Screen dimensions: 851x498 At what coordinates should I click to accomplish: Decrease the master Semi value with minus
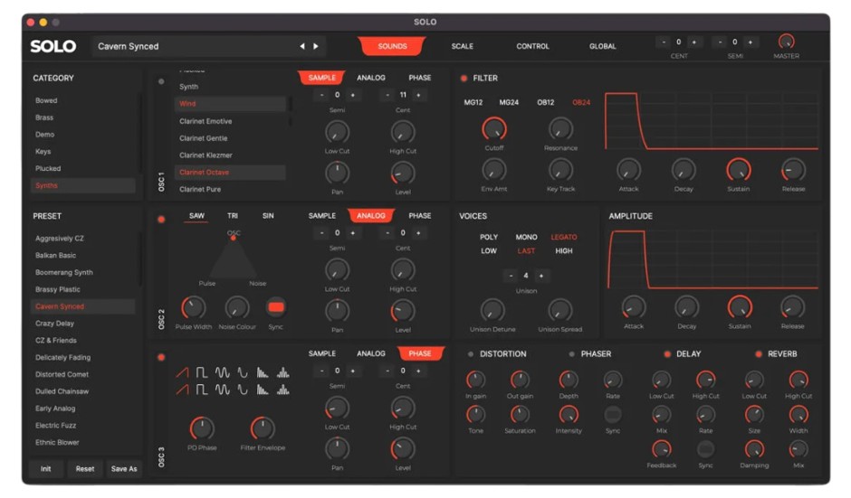720,42
